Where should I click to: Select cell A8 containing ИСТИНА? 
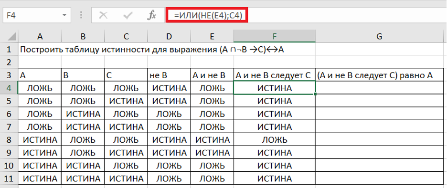[39, 140]
